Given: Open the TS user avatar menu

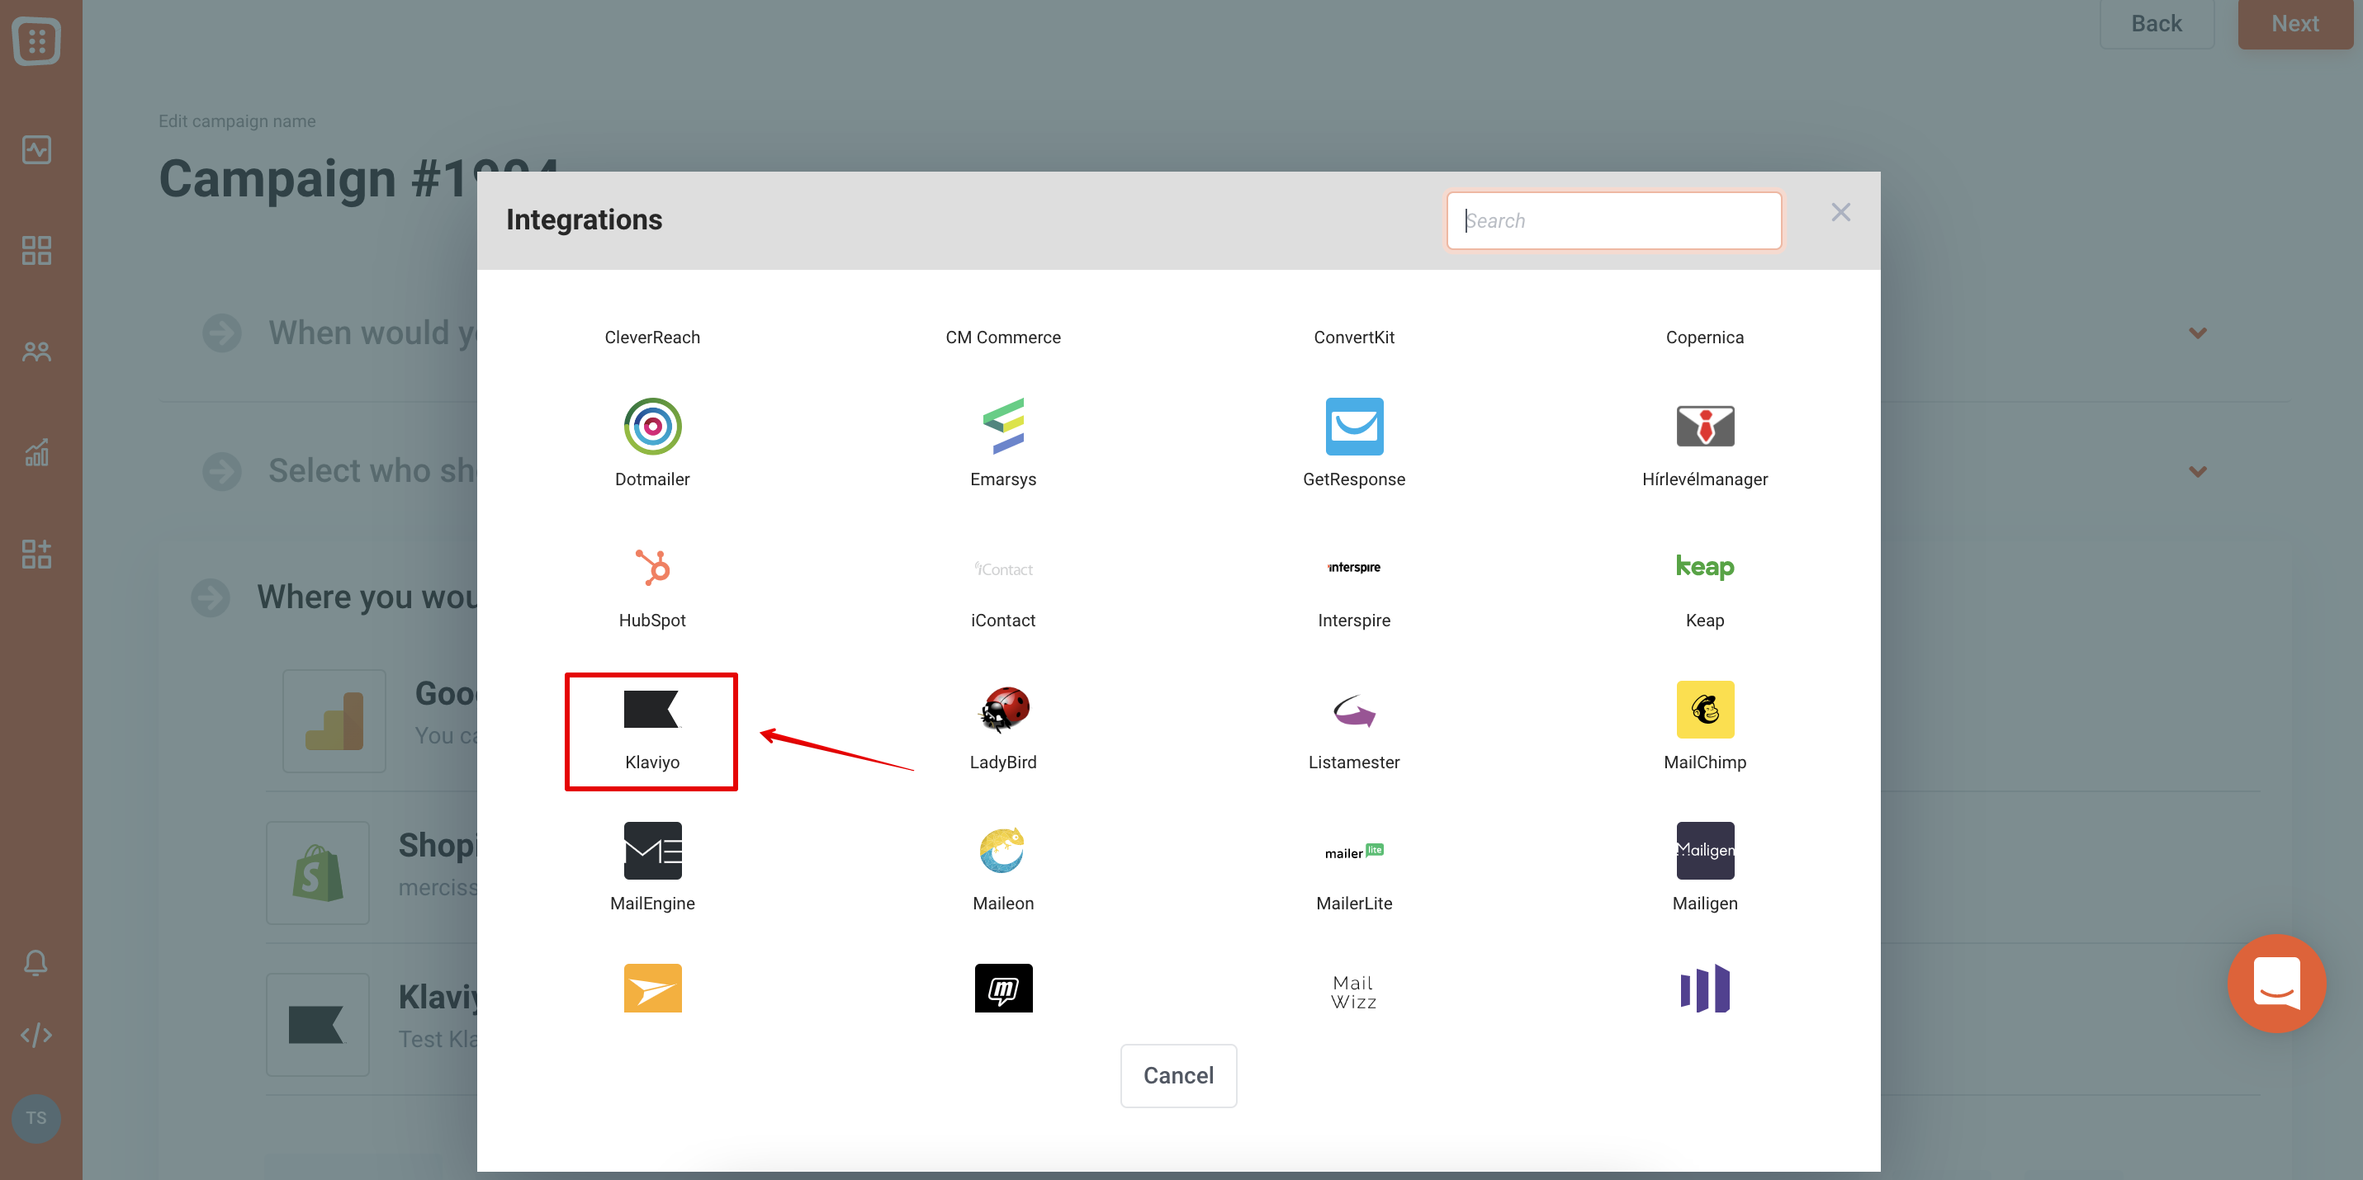Looking at the screenshot, I should [x=36, y=1117].
